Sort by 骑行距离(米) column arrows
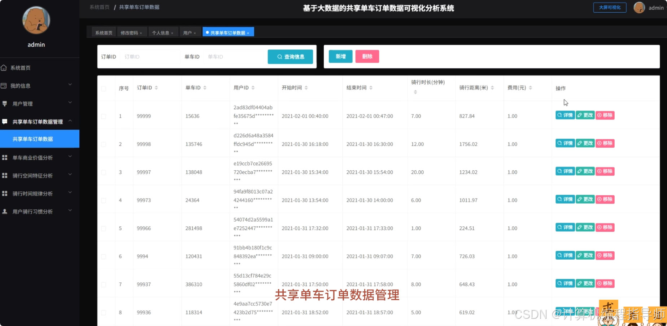Screen dimensions: 667x326 pyautogui.click(x=492, y=88)
